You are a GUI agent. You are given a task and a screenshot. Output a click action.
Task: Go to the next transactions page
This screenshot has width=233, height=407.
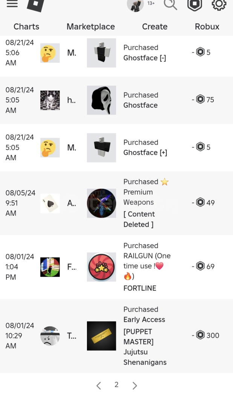pos(135,386)
